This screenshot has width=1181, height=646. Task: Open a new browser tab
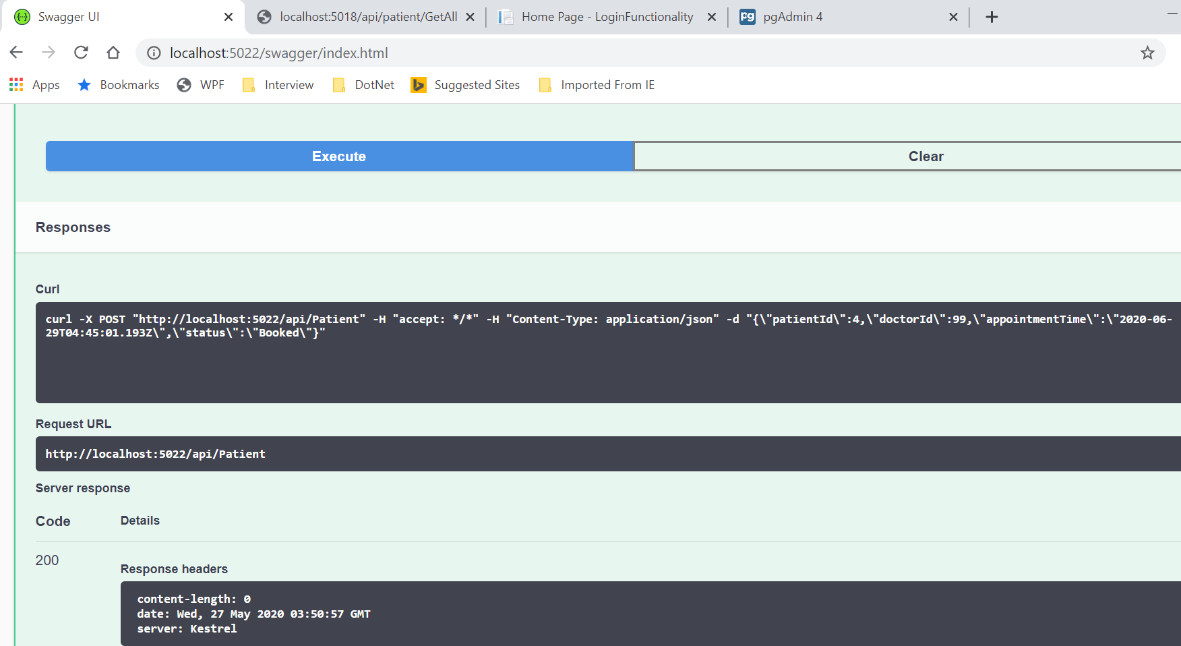coord(992,17)
